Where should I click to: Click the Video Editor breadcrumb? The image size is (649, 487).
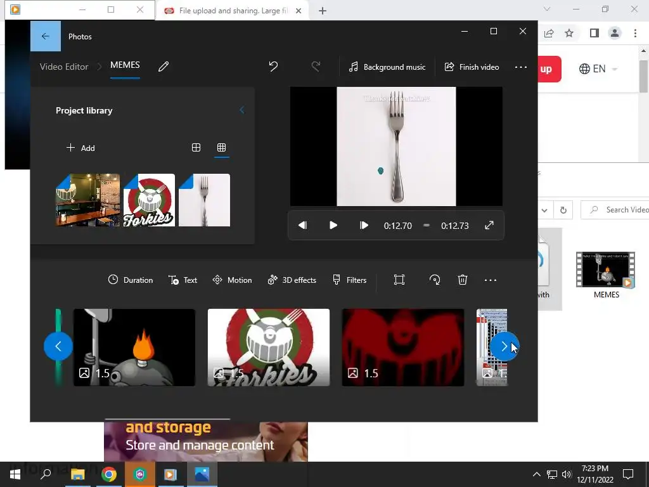pos(64,67)
